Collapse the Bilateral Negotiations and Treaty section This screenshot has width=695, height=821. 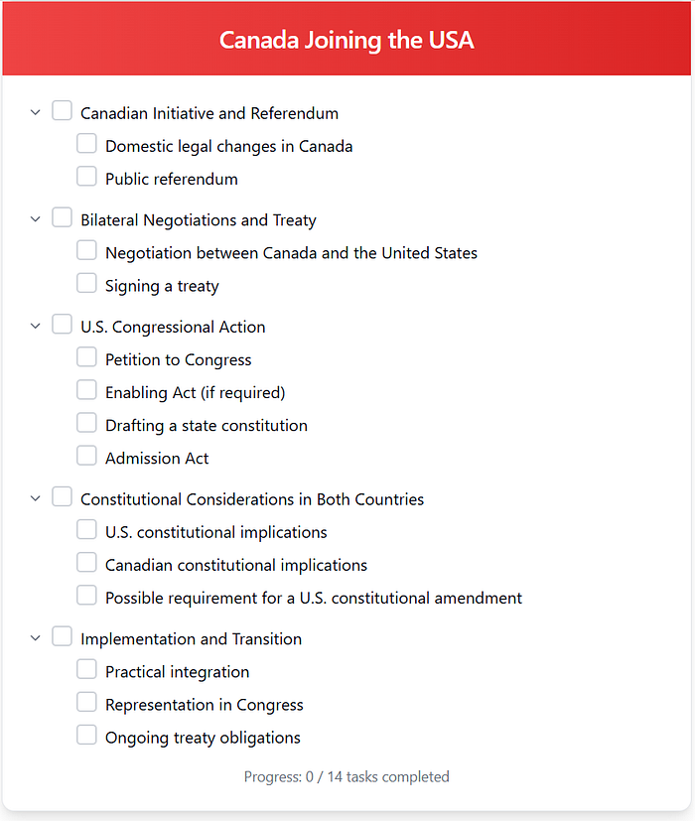[35, 219]
